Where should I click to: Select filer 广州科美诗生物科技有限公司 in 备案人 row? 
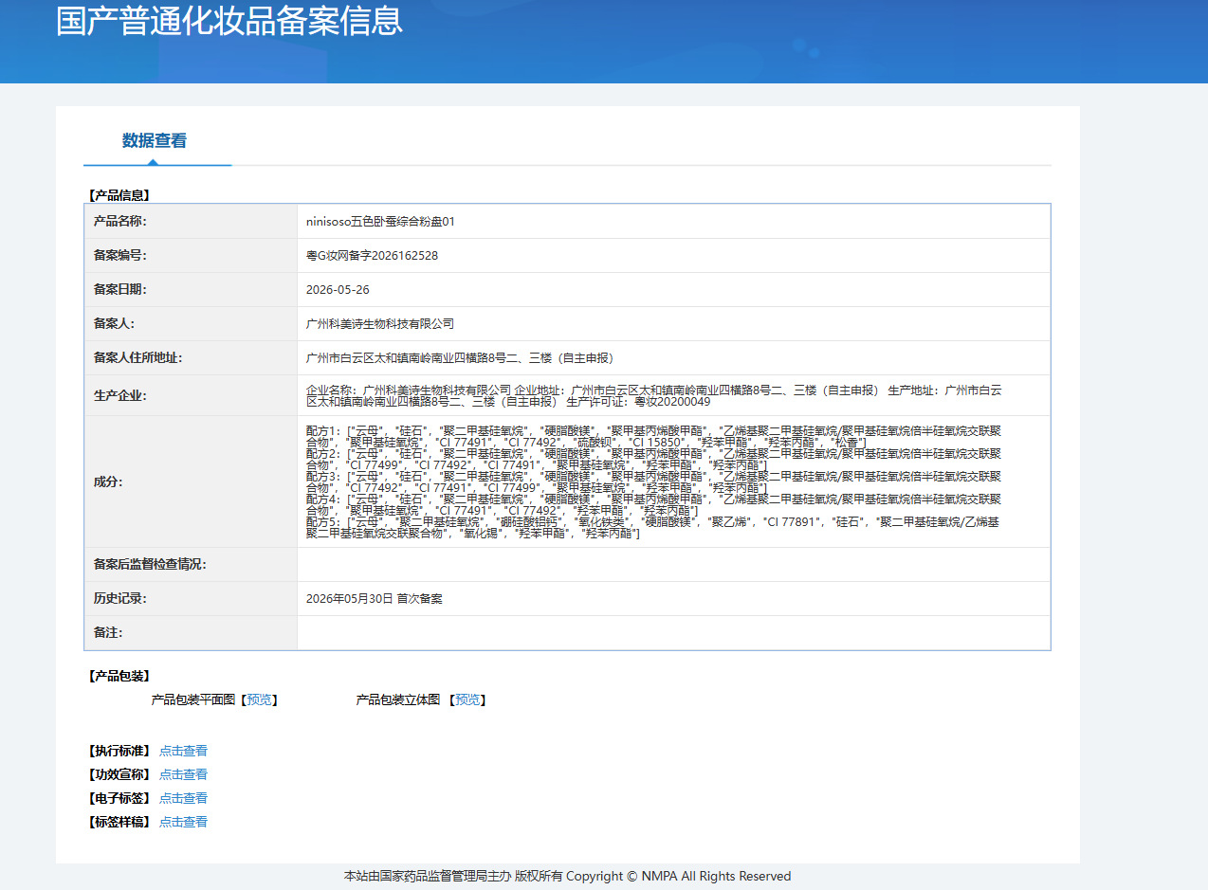click(380, 324)
